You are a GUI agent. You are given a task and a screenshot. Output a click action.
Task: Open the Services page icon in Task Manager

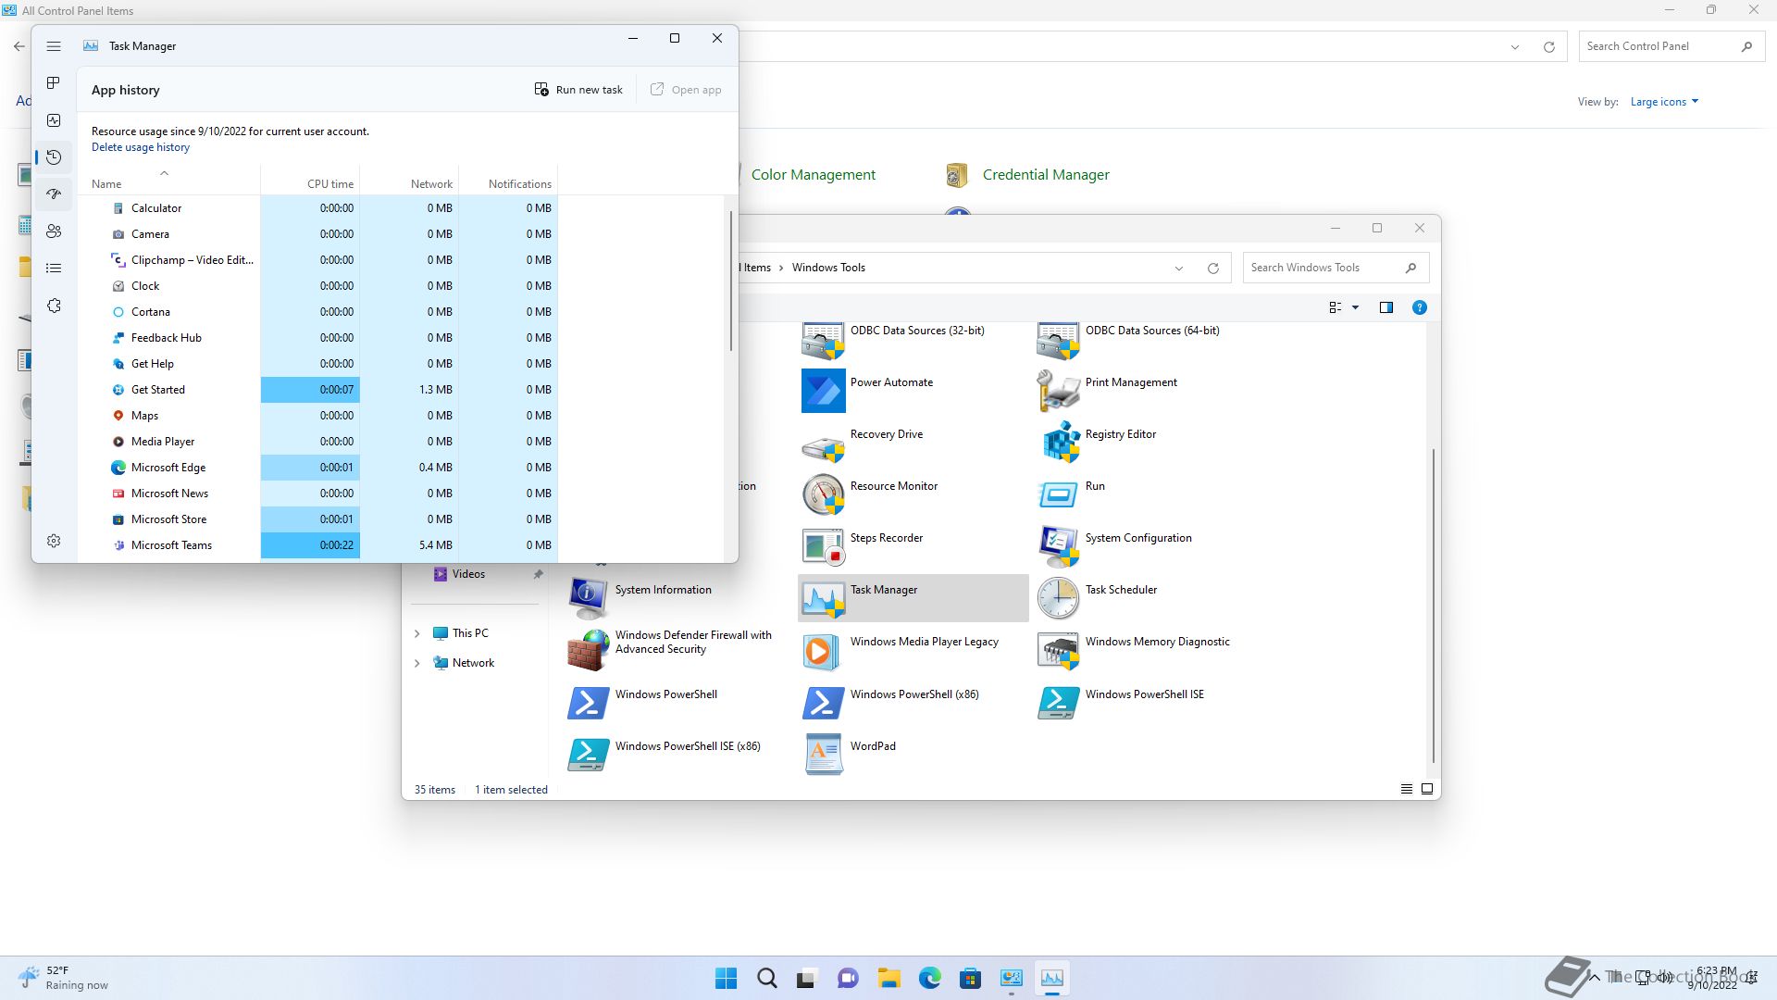click(x=54, y=306)
